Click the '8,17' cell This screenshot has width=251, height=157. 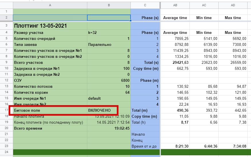click(175, 123)
